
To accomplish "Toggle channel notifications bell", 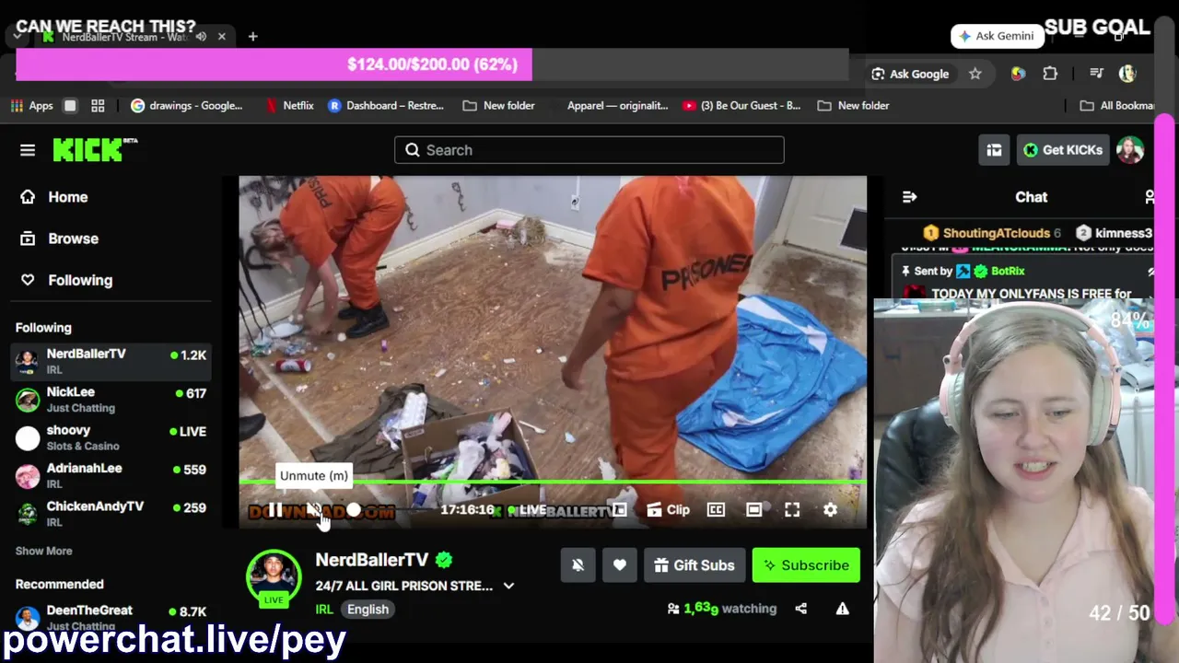I will click(578, 565).
